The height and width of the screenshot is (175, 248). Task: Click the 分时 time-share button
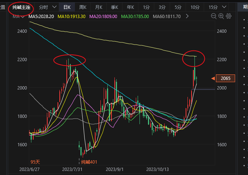[43, 7]
